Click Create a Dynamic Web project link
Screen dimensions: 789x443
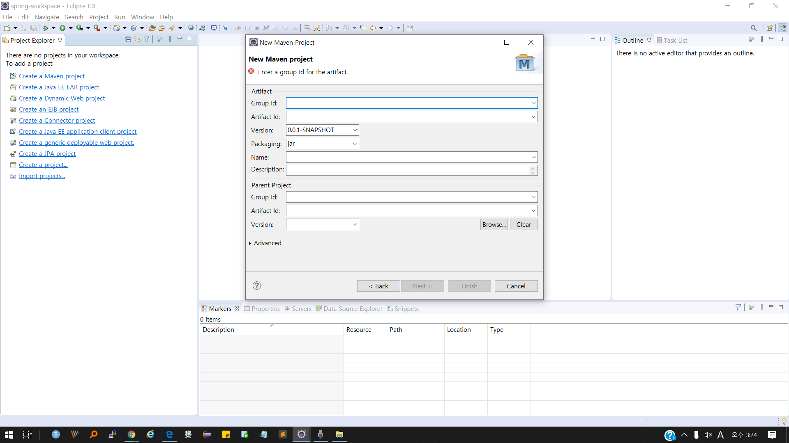(62, 98)
